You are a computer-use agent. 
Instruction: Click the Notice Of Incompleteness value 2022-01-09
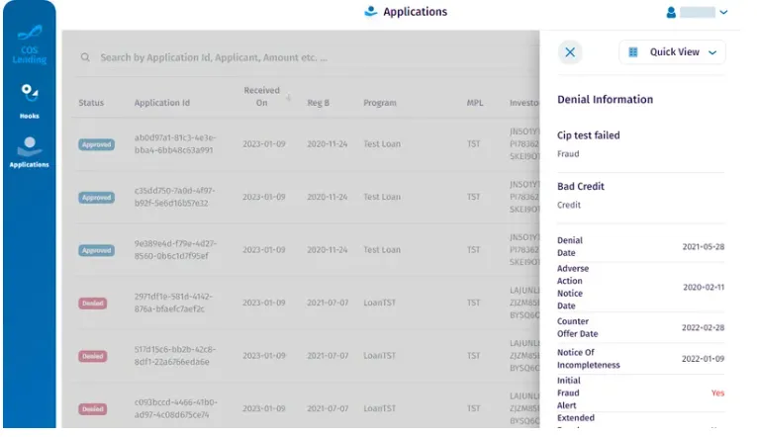tap(703, 358)
